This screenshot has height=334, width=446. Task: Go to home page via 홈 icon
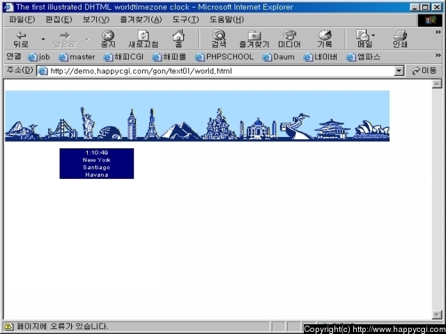[x=178, y=39]
